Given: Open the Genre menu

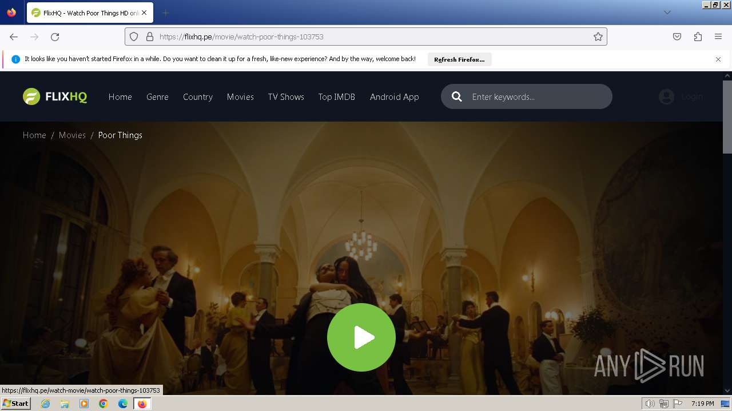Looking at the screenshot, I should click(x=157, y=97).
